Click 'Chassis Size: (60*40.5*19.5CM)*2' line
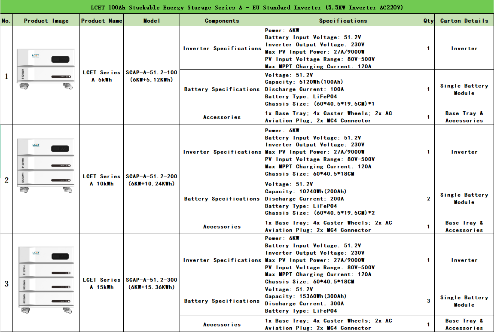 pyautogui.click(x=320, y=213)
